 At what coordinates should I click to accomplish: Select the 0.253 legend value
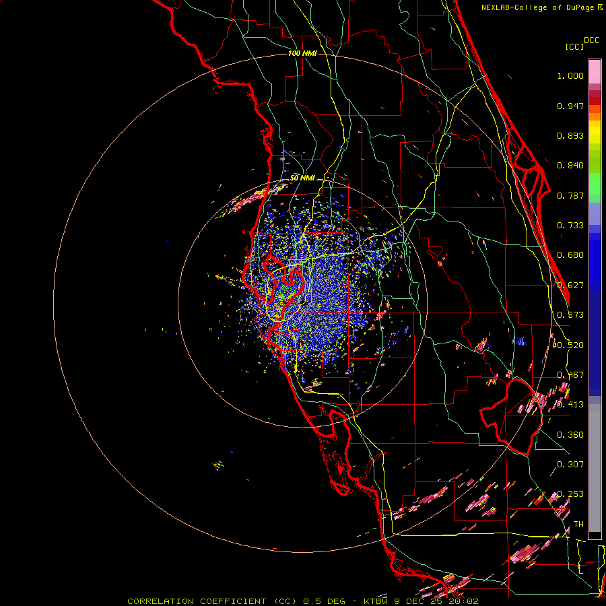point(570,494)
